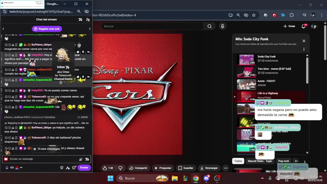Viewport: 327px width, 184px height.
Task: Open Hely002 username in carne message
Action: [37, 90]
